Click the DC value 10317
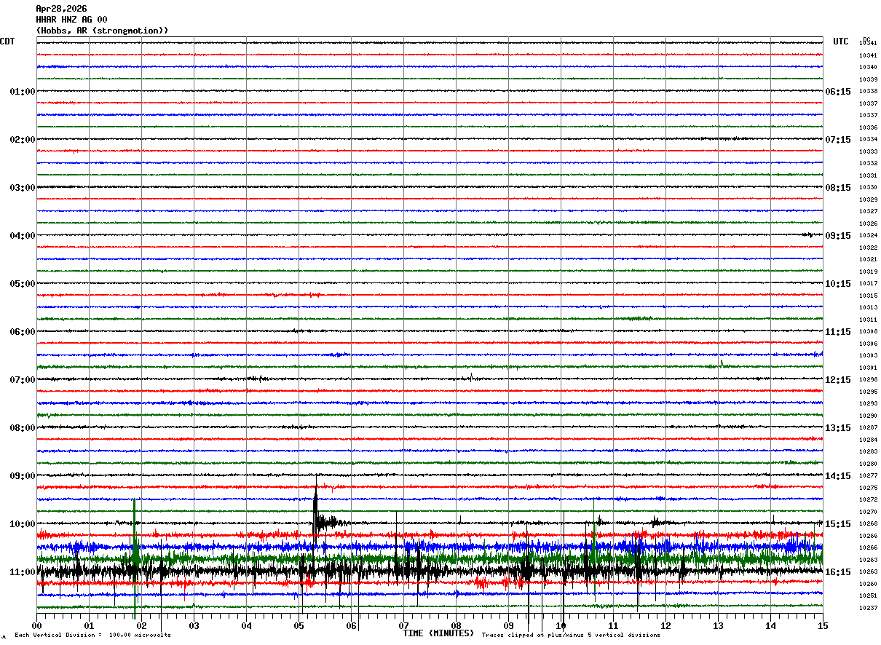Viewport: 881px width, 645px height. [868, 284]
